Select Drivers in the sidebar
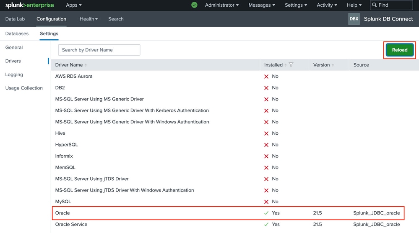Image resolution: width=419 pixels, height=233 pixels. coord(13,61)
